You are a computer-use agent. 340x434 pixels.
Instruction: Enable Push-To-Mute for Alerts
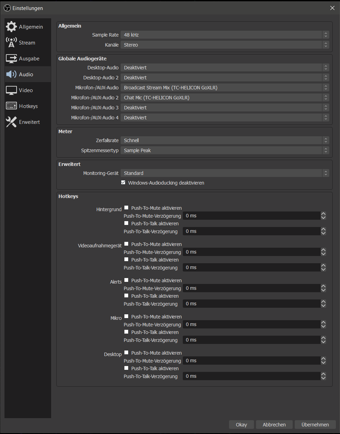[x=126, y=280]
